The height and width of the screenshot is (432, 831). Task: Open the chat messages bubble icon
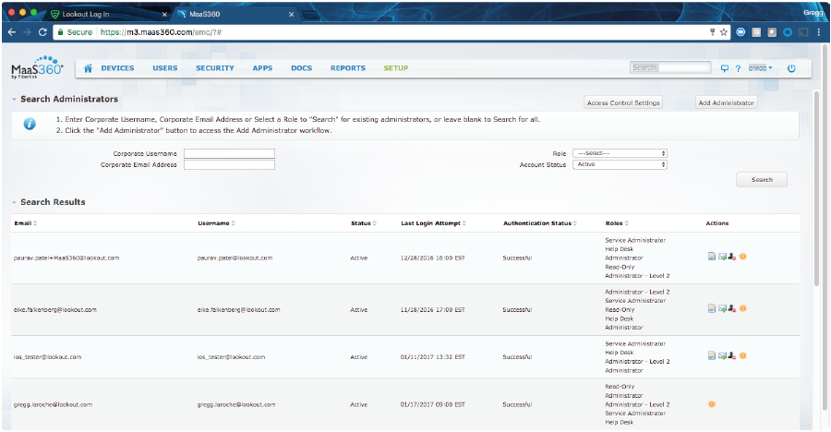click(725, 68)
